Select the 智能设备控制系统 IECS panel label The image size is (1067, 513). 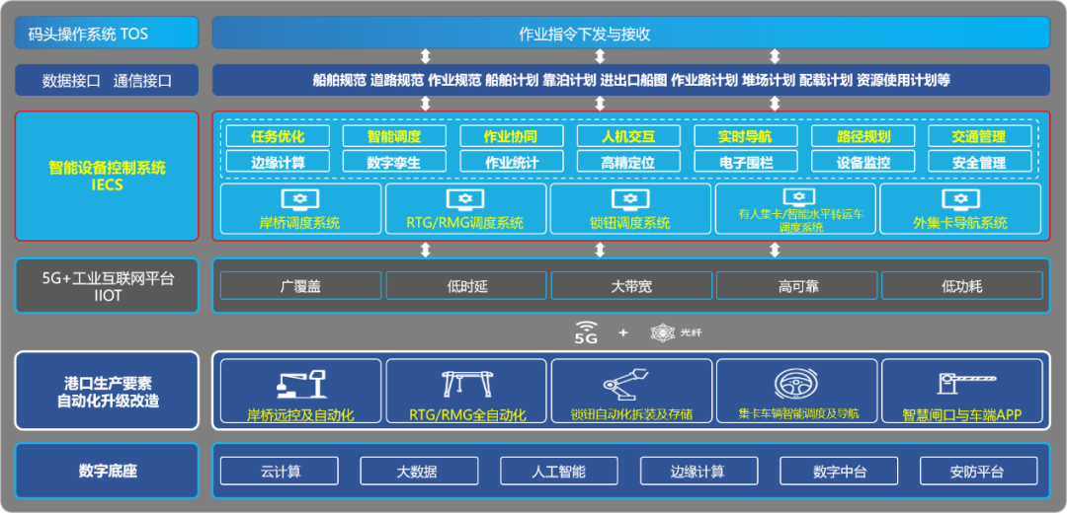tap(107, 176)
